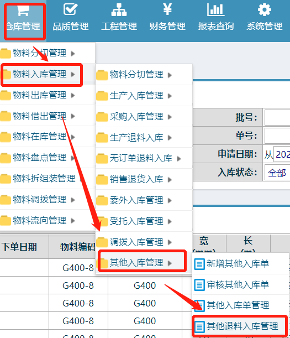The height and width of the screenshot is (338, 290).
Task: Click the 仓库管理 shopping cart icon
Action: (23, 11)
